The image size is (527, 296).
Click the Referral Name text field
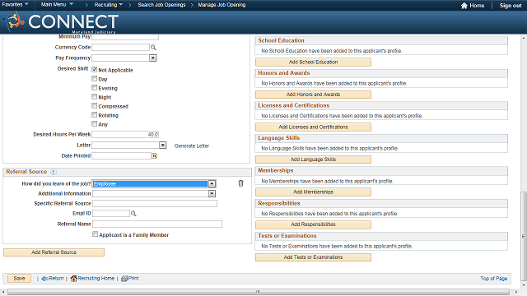(x=157, y=224)
